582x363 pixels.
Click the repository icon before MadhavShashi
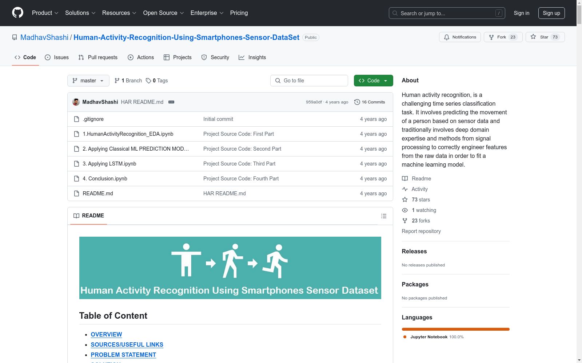[x=15, y=37]
